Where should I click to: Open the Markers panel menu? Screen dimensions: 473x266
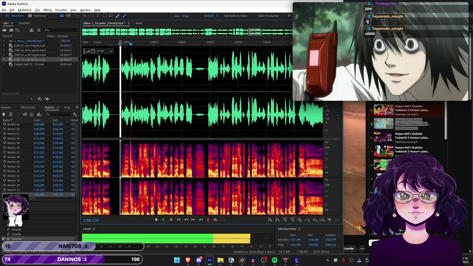(x=57, y=108)
